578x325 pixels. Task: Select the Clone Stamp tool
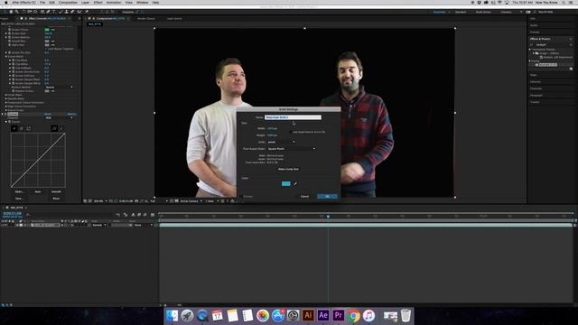(66, 12)
